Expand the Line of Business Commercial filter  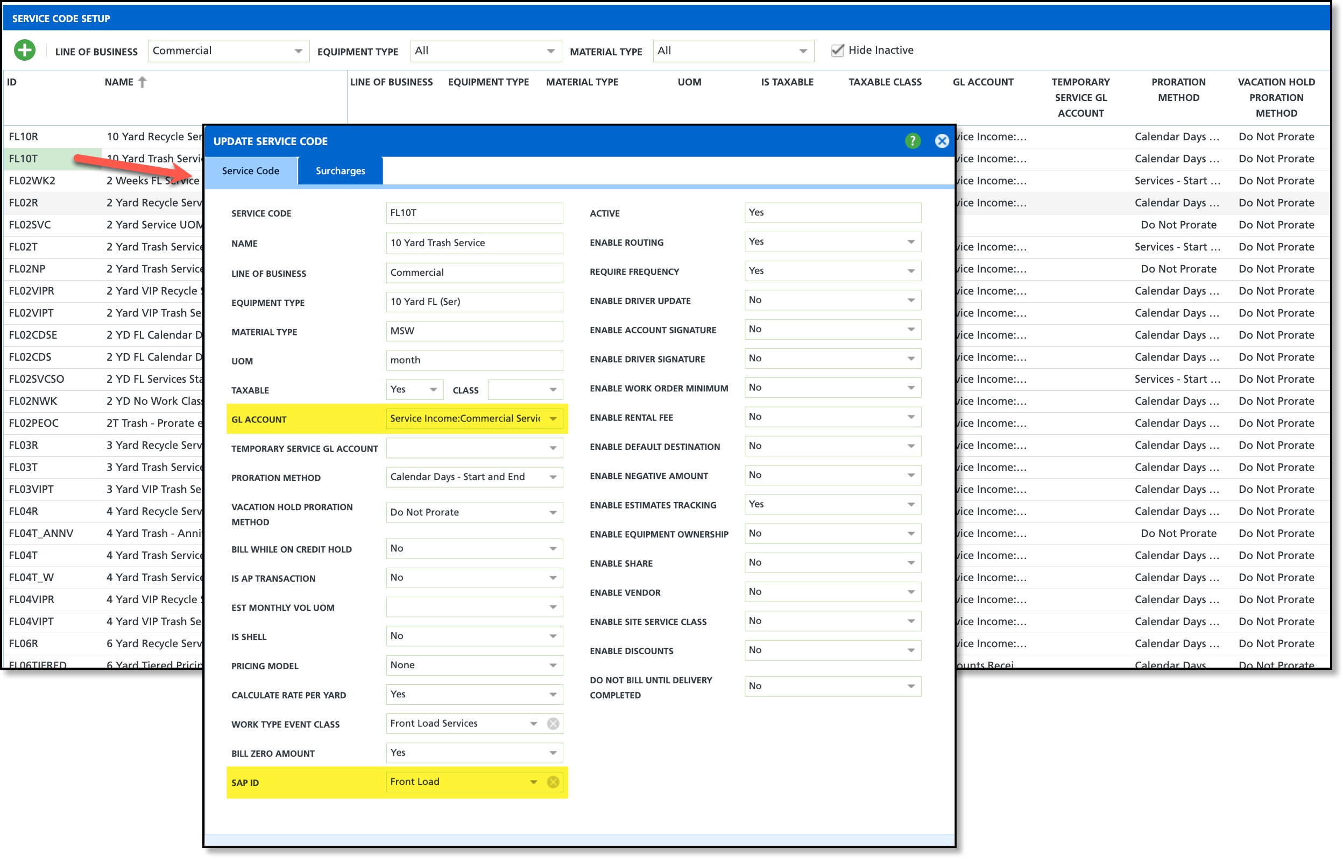[x=298, y=51]
